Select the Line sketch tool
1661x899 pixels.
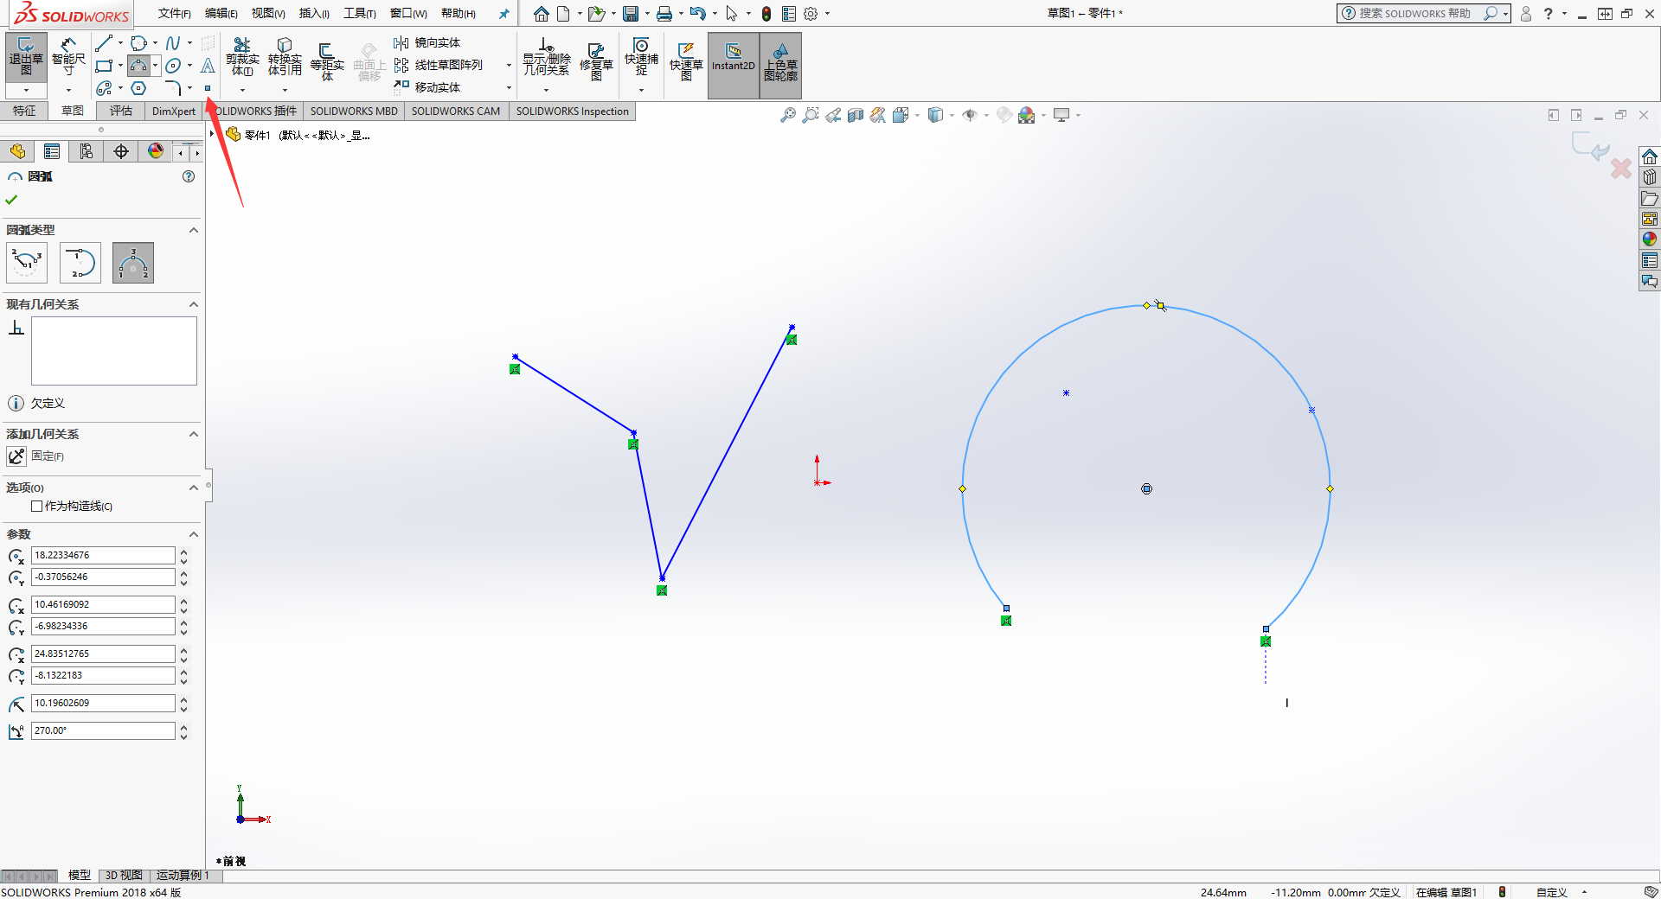(104, 43)
